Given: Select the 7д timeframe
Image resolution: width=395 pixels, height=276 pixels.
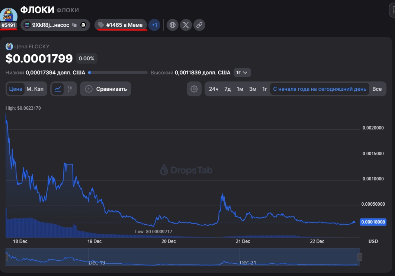Looking at the screenshot, I should (228, 89).
